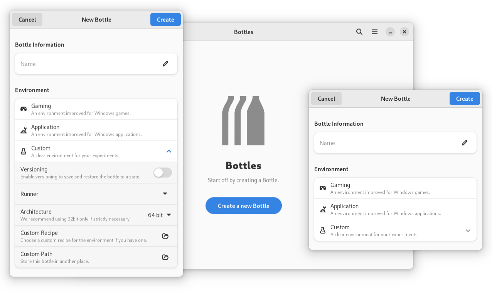492x292 pixels.
Task: Enable the Versioning switch
Action: pyautogui.click(x=163, y=173)
